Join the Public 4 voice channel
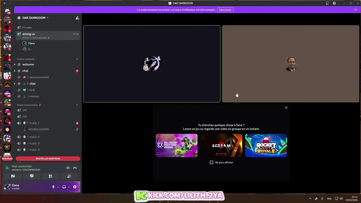 pos(48,150)
